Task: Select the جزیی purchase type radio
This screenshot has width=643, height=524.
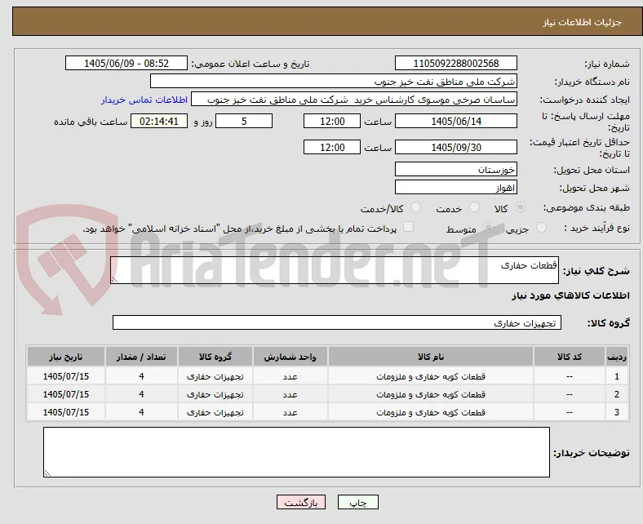Action: (x=541, y=228)
